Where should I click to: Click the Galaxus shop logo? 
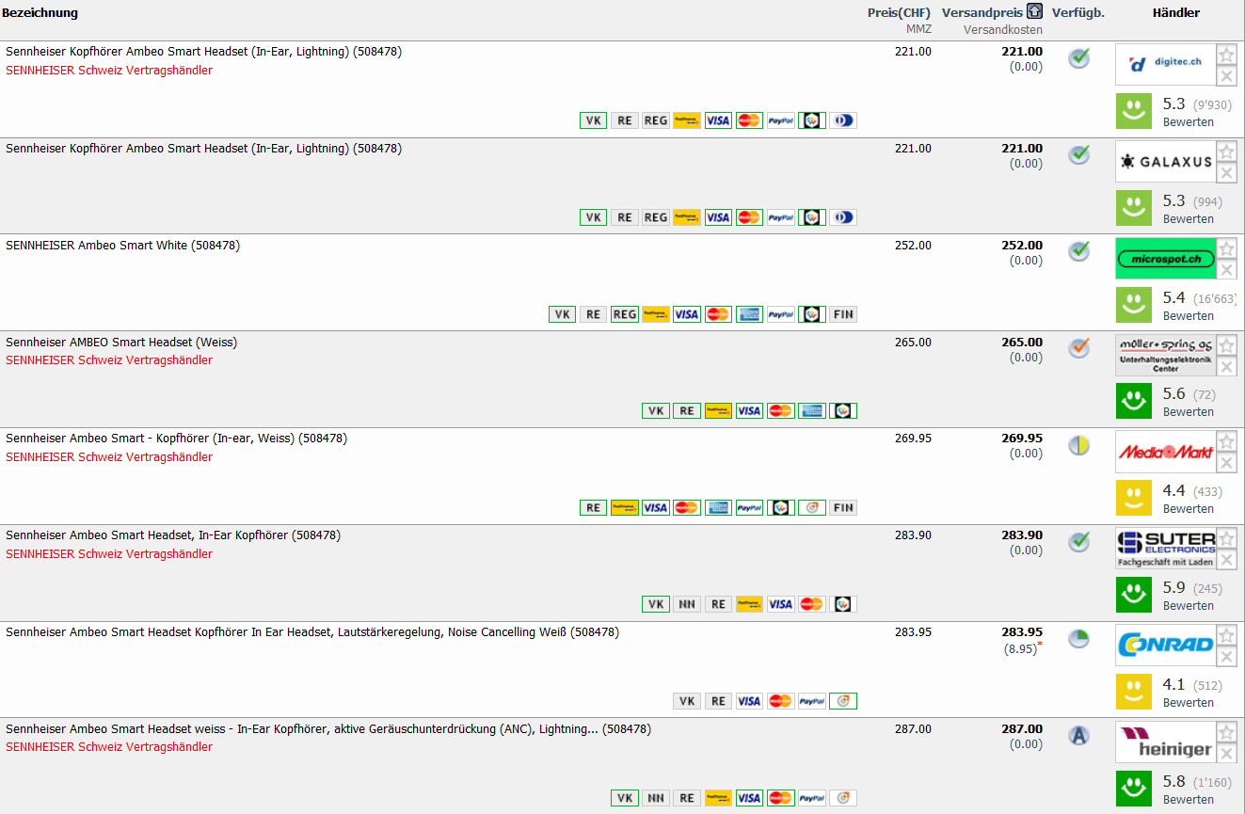[1165, 162]
